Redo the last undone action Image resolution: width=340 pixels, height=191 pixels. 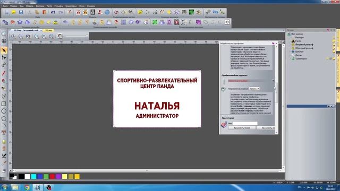tap(61, 12)
